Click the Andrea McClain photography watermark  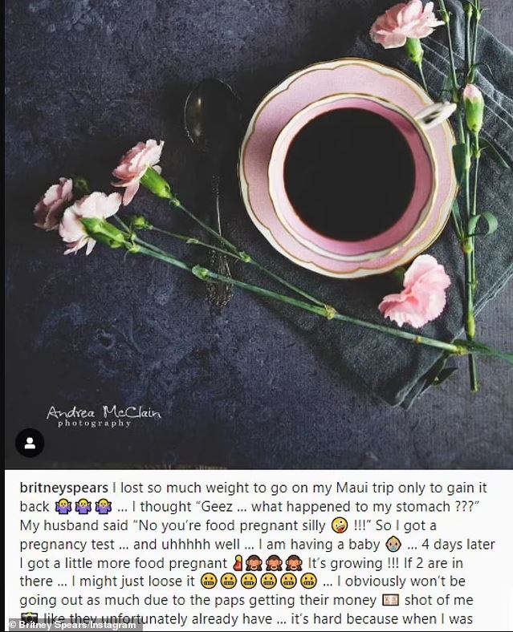[104, 415]
